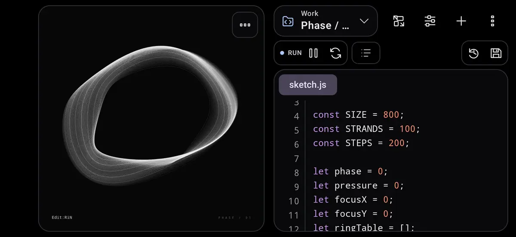Image resolution: width=516 pixels, height=237 pixels.
Task: Open the version history icon
Action: pos(473,53)
